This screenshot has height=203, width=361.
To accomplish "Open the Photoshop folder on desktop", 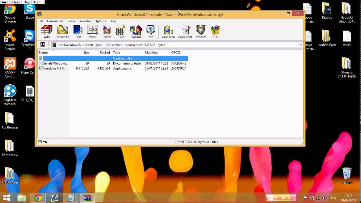I will (x=10, y=148).
